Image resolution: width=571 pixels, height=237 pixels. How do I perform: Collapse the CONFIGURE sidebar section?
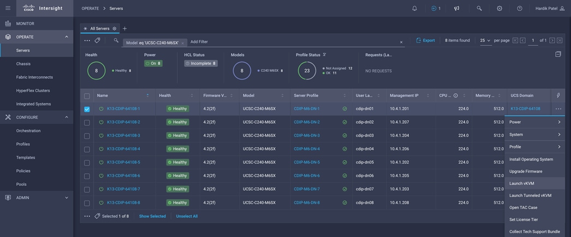point(67,117)
